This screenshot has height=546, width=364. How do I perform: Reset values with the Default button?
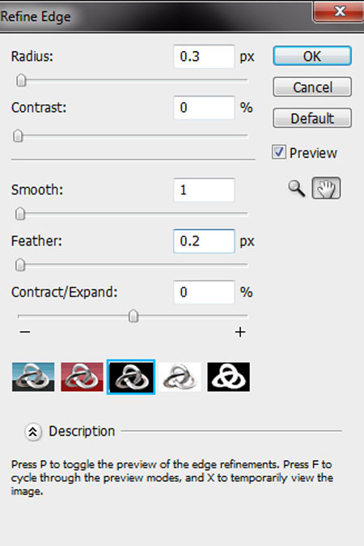point(312,118)
